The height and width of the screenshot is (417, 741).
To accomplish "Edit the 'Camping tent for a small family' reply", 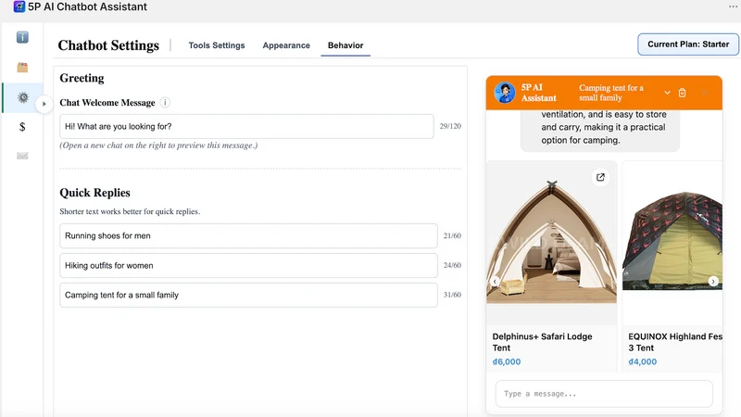I will pos(248,295).
